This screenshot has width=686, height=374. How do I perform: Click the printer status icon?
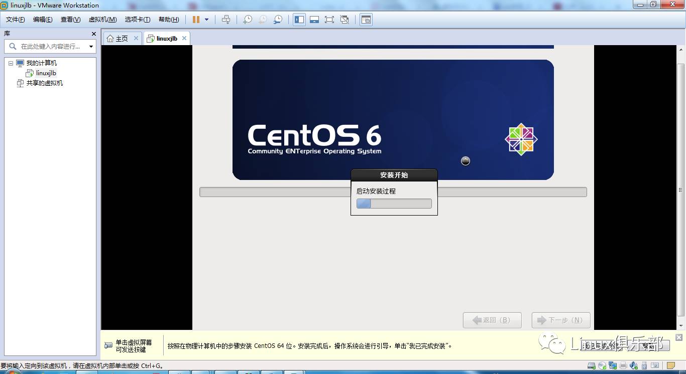tap(623, 365)
